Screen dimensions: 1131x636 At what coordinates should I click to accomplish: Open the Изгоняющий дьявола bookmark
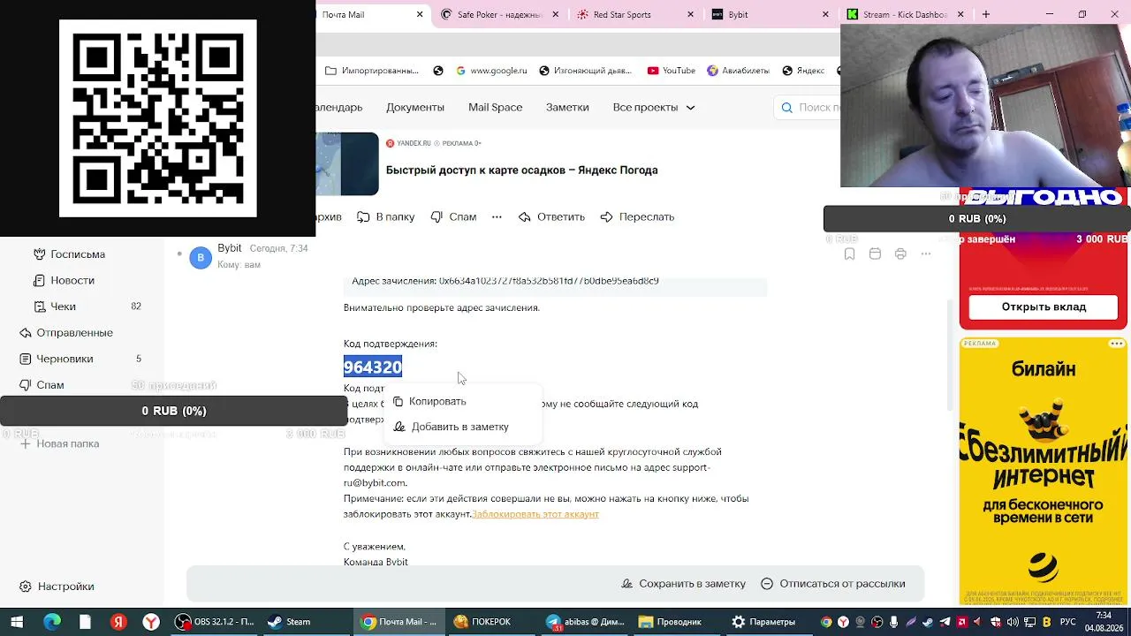[585, 71]
